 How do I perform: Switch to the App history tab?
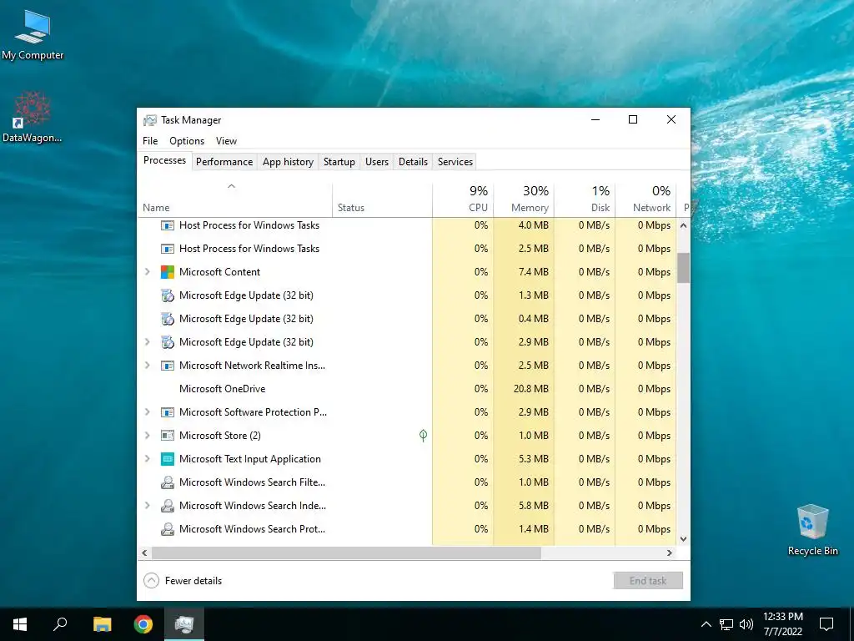tap(288, 162)
